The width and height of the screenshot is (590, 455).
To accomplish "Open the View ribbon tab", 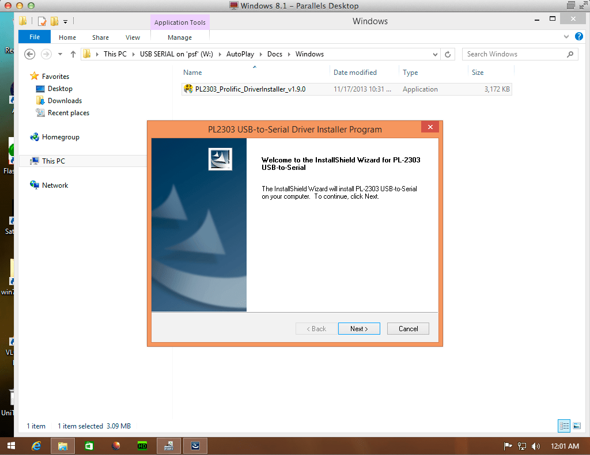I will pyautogui.click(x=133, y=37).
